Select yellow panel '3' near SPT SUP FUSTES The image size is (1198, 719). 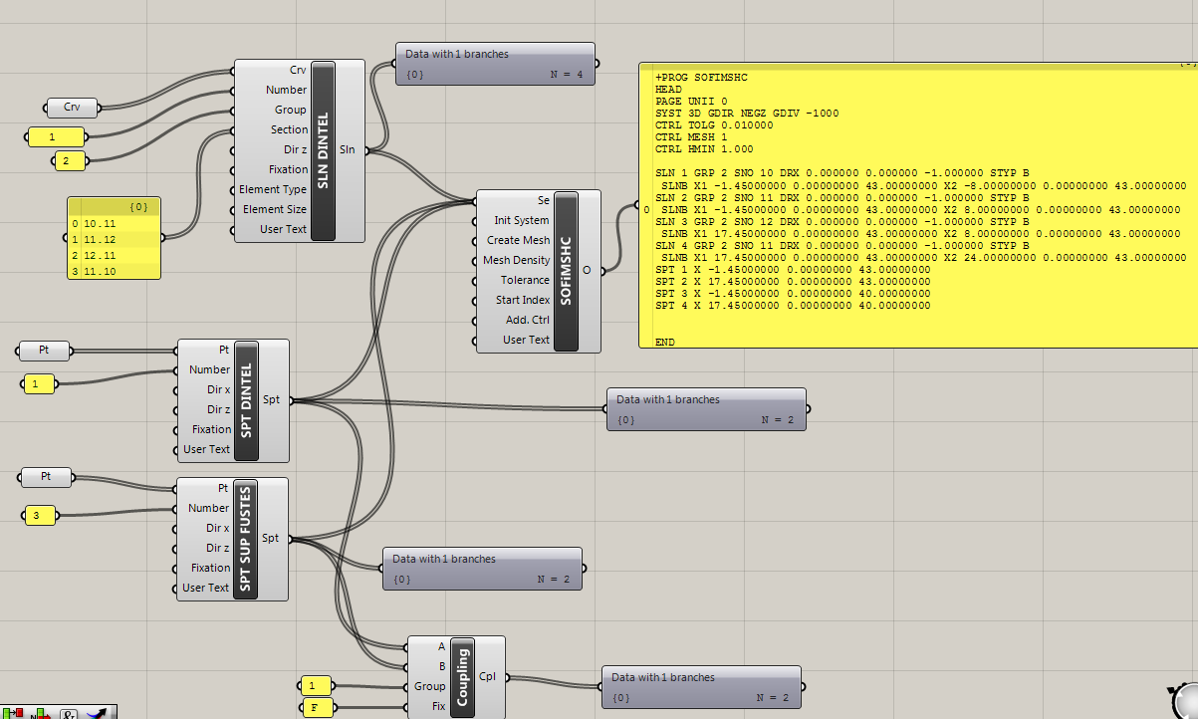39,515
